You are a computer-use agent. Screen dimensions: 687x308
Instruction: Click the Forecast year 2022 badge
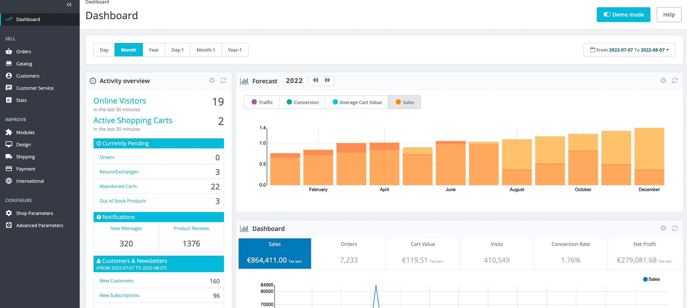point(294,81)
